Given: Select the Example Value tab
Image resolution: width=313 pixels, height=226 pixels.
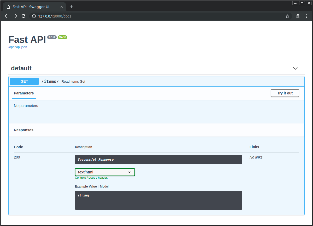Looking at the screenshot, I should (x=86, y=187).
